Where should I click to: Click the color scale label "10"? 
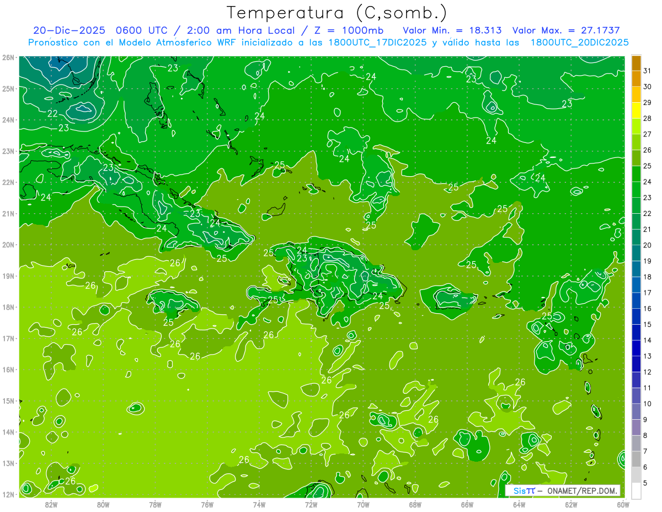[647, 404]
